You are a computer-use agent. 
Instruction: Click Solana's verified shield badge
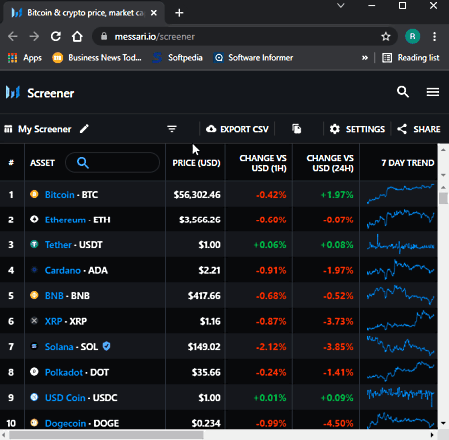point(106,346)
